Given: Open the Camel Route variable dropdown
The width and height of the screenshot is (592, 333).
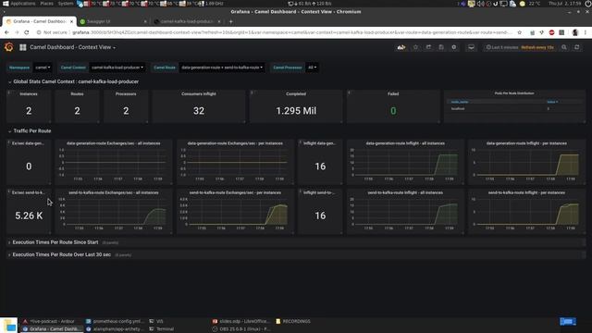Looking at the screenshot, I should 222,68.
